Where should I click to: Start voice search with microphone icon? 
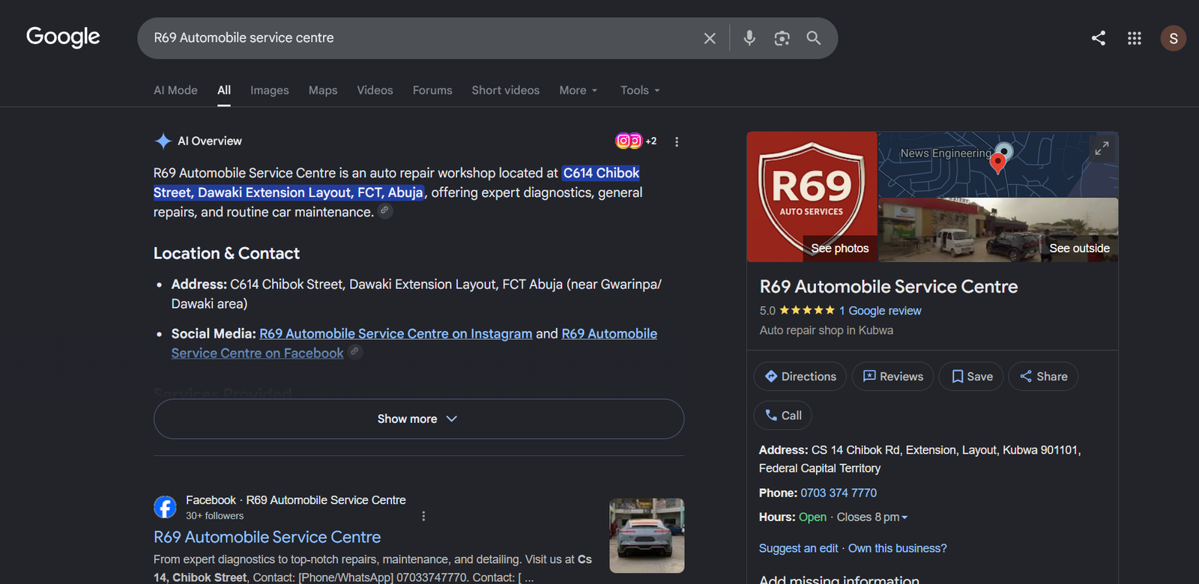point(749,38)
